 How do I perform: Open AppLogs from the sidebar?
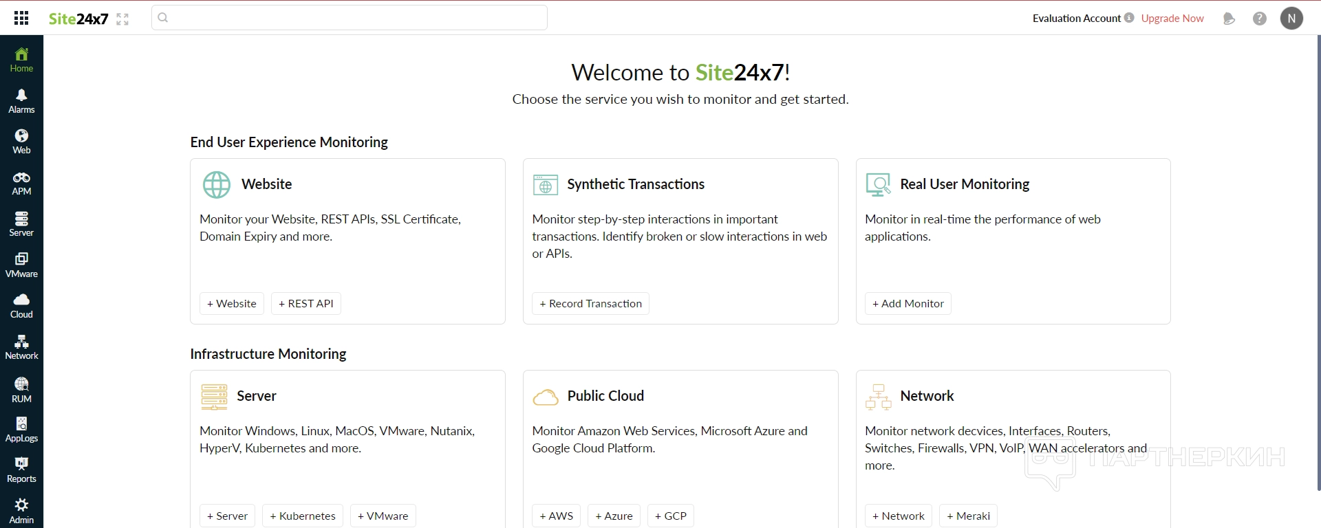pos(21,429)
